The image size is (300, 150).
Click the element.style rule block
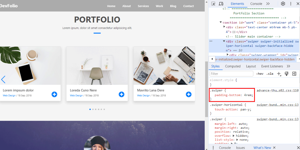254,82
